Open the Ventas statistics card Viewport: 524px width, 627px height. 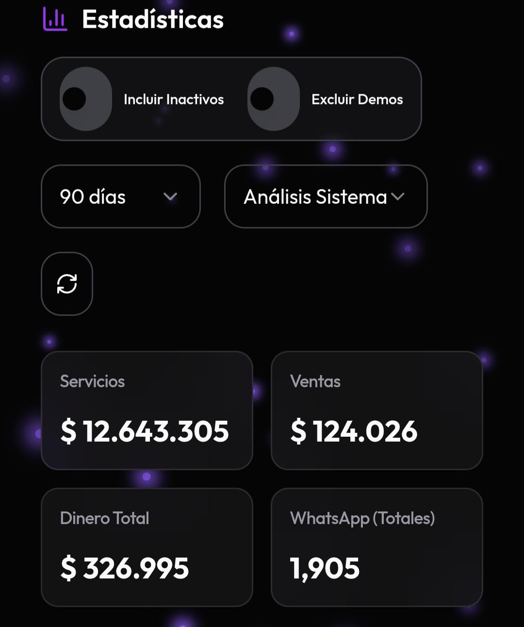point(377,411)
